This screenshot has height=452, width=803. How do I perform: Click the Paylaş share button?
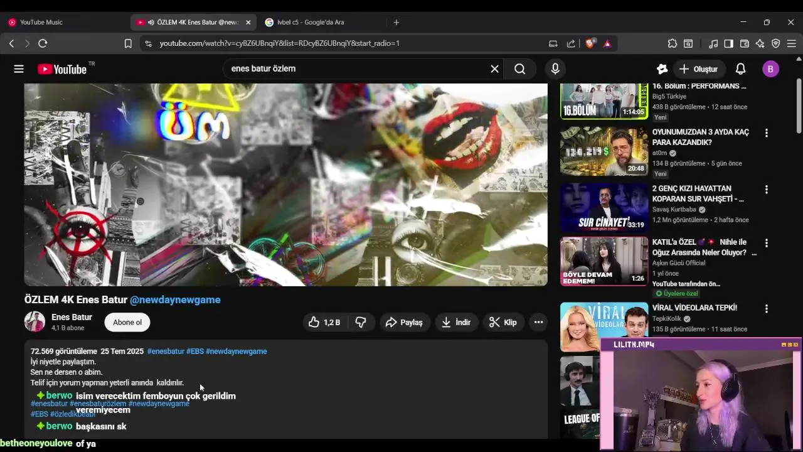(404, 322)
